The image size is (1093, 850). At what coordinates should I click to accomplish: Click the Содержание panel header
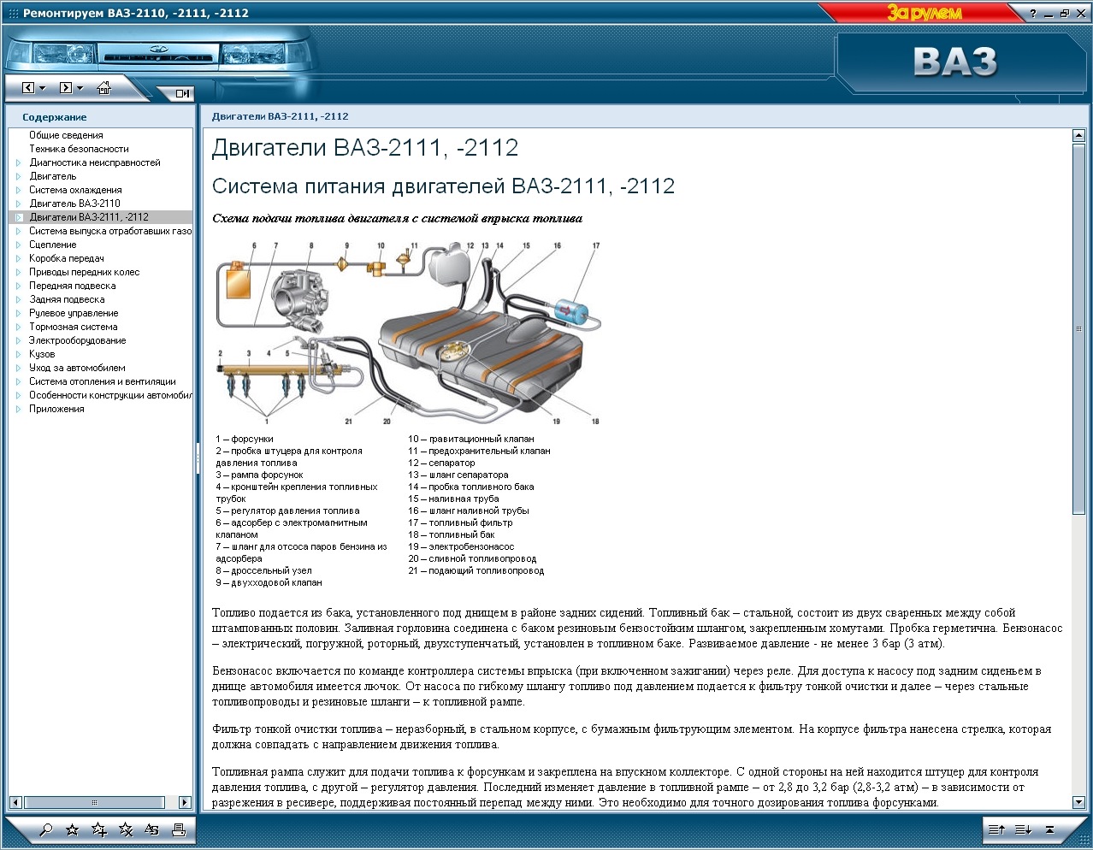(x=100, y=117)
